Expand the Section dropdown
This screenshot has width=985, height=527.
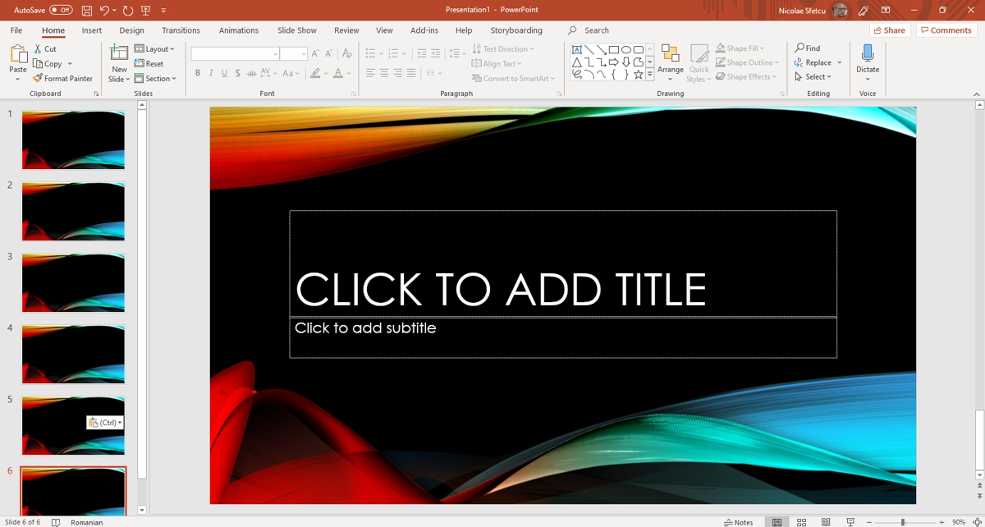tap(155, 79)
